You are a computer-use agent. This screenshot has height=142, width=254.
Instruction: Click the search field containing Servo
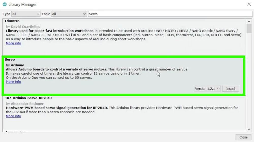click(x=170, y=14)
